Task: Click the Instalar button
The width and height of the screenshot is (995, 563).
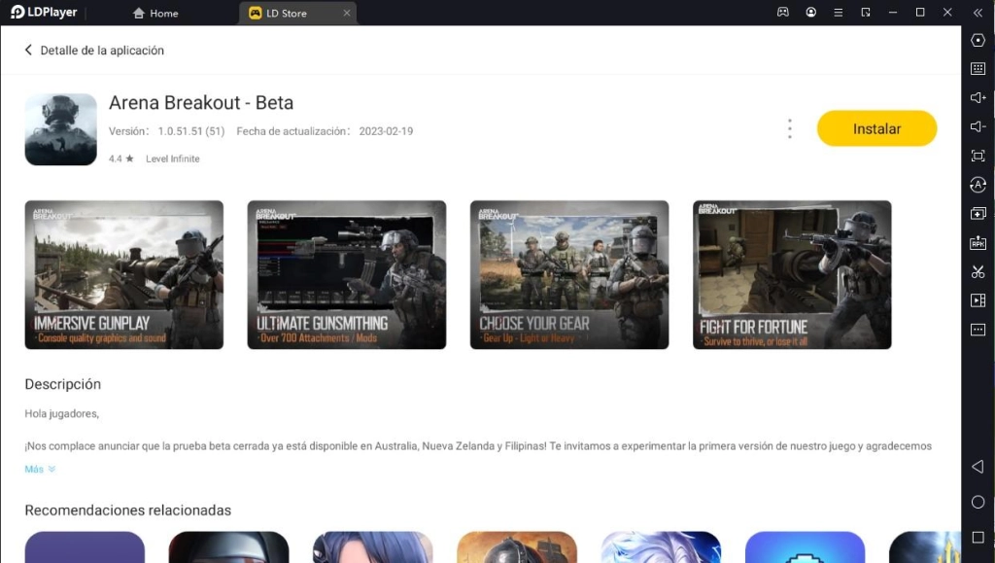Action: click(x=876, y=128)
